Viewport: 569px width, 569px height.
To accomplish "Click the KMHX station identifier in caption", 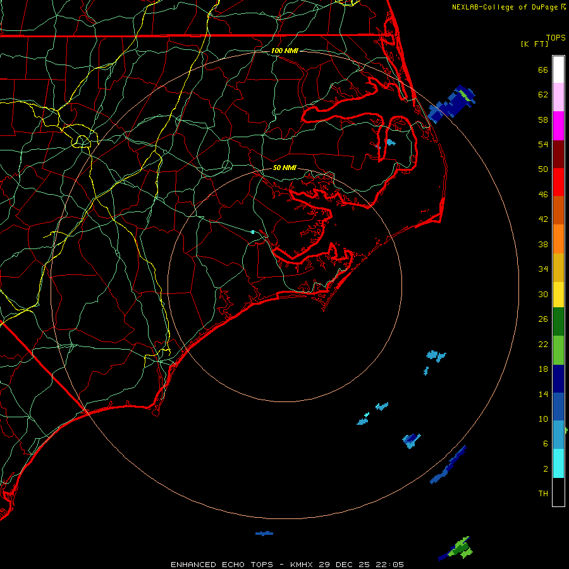I will (x=302, y=565).
